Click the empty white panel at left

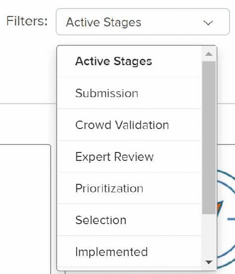25,209
